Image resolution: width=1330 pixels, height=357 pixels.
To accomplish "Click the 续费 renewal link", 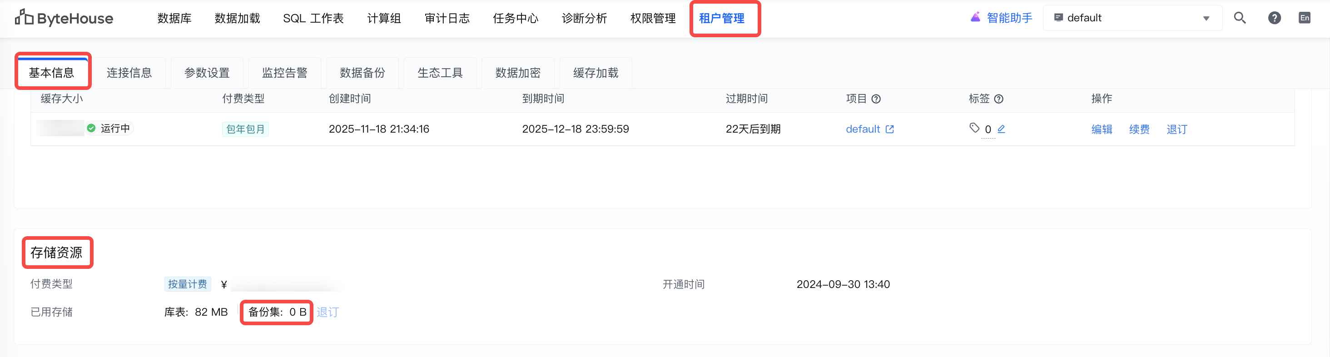I will [x=1139, y=129].
